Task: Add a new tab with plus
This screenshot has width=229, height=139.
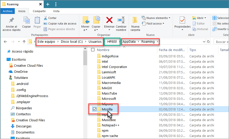Action: click(x=48, y=4)
